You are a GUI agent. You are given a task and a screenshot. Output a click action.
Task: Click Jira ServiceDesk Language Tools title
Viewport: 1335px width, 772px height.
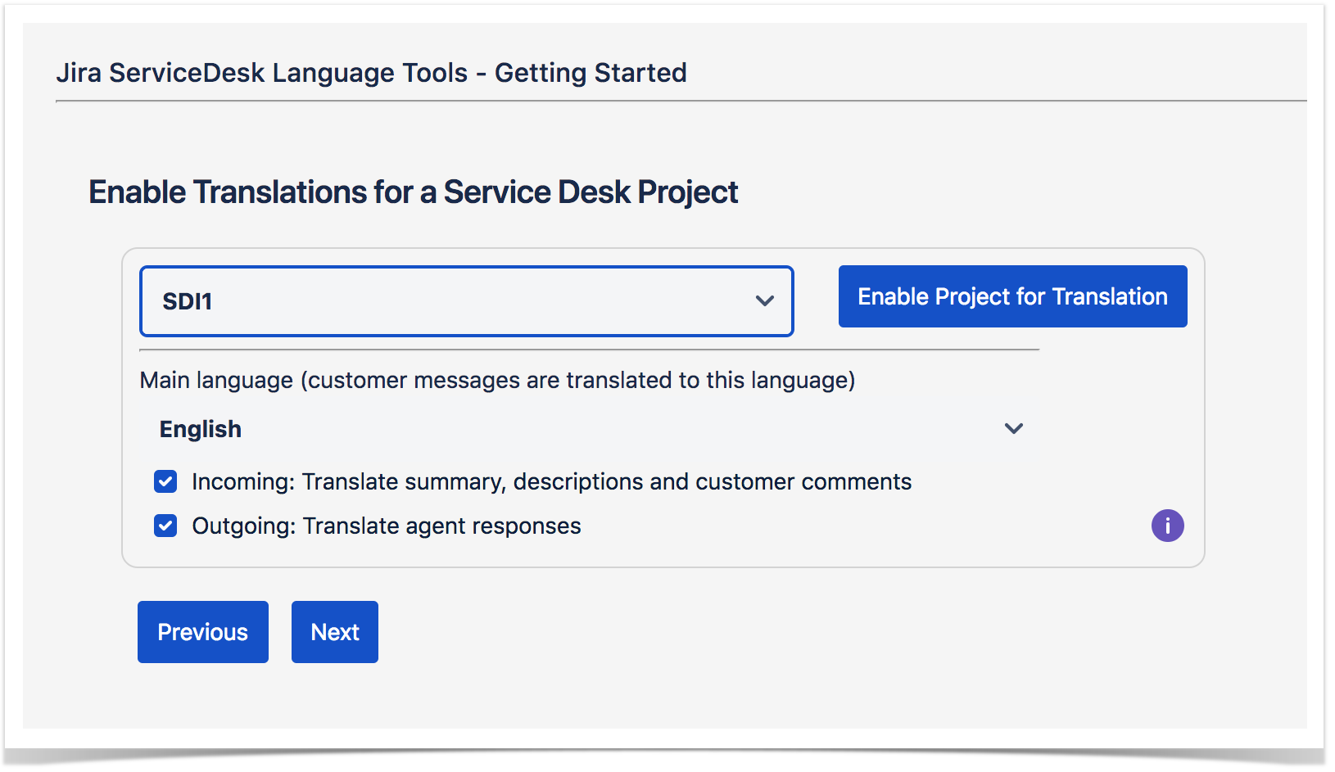coord(372,73)
